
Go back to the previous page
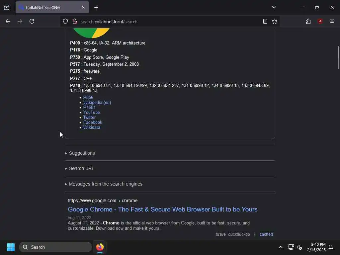tap(8, 21)
